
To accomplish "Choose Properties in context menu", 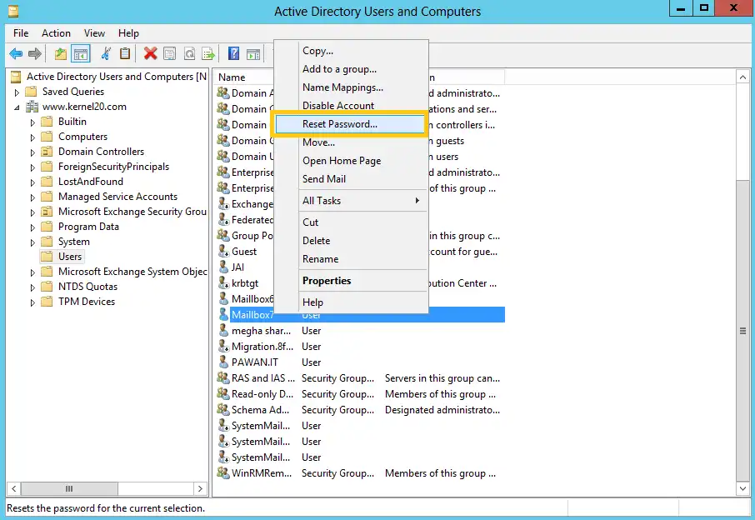I will pyautogui.click(x=351, y=281).
